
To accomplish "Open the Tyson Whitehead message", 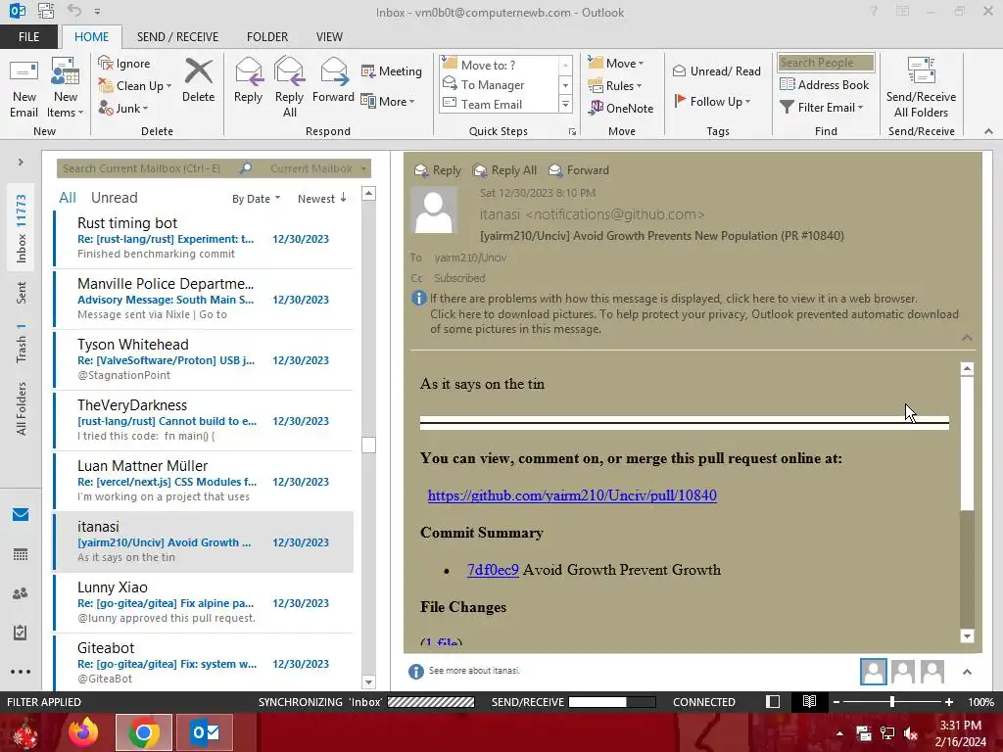I will (x=204, y=359).
